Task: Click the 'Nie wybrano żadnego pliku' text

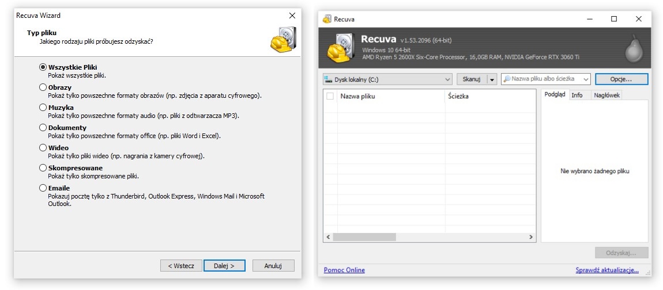Action: pos(594,171)
